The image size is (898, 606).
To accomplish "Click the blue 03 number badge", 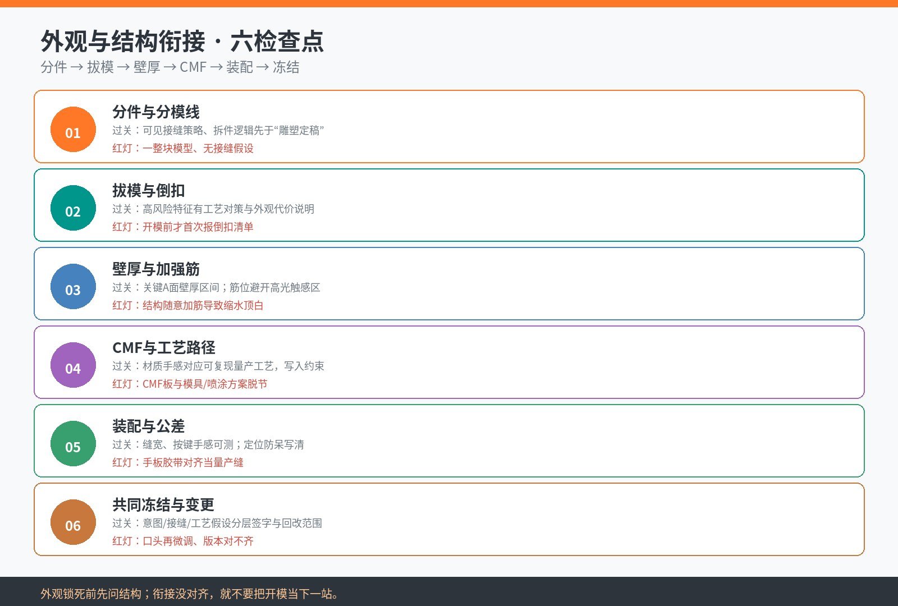I will 73,286.
